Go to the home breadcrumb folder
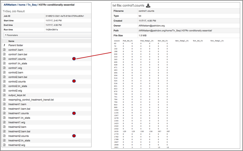This screenshot has width=243, height=151. click(22, 5)
